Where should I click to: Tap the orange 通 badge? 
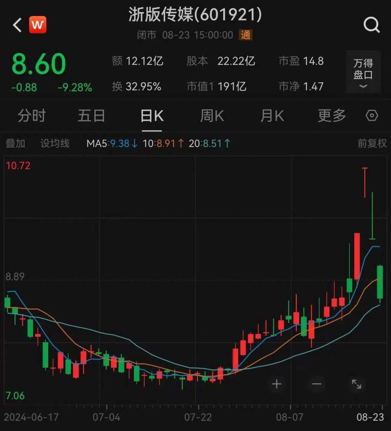pyautogui.click(x=246, y=35)
